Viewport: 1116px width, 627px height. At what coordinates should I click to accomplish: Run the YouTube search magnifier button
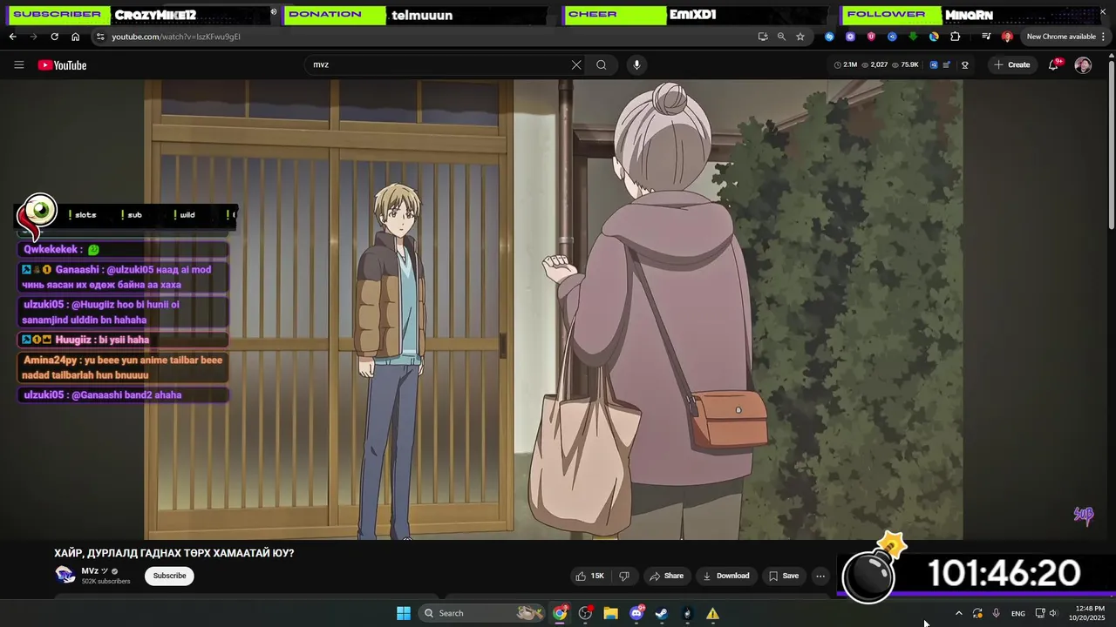click(602, 65)
